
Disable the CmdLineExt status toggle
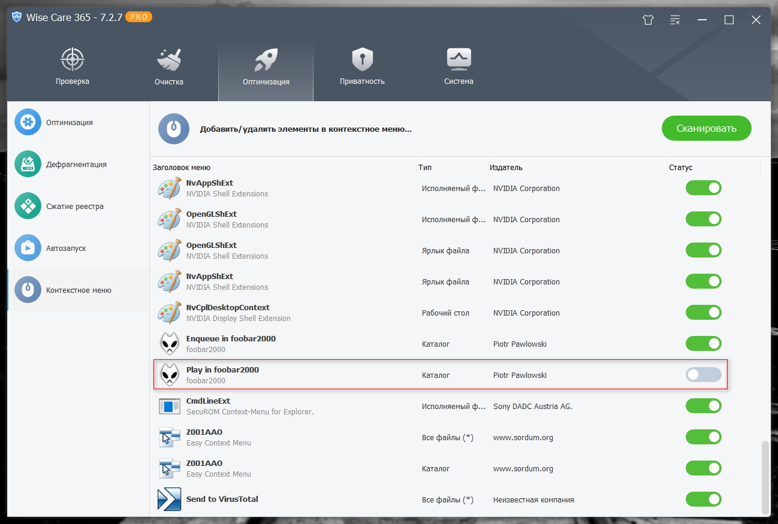[704, 406]
